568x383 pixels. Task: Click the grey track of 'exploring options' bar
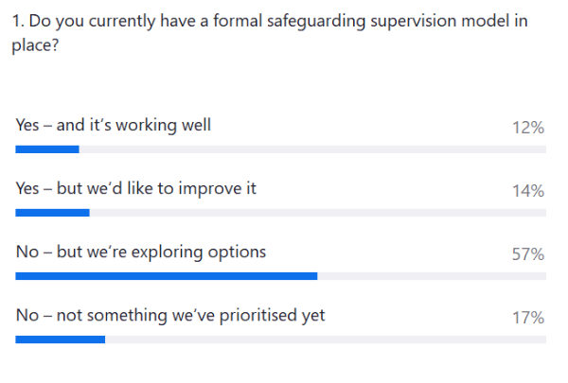point(432,276)
